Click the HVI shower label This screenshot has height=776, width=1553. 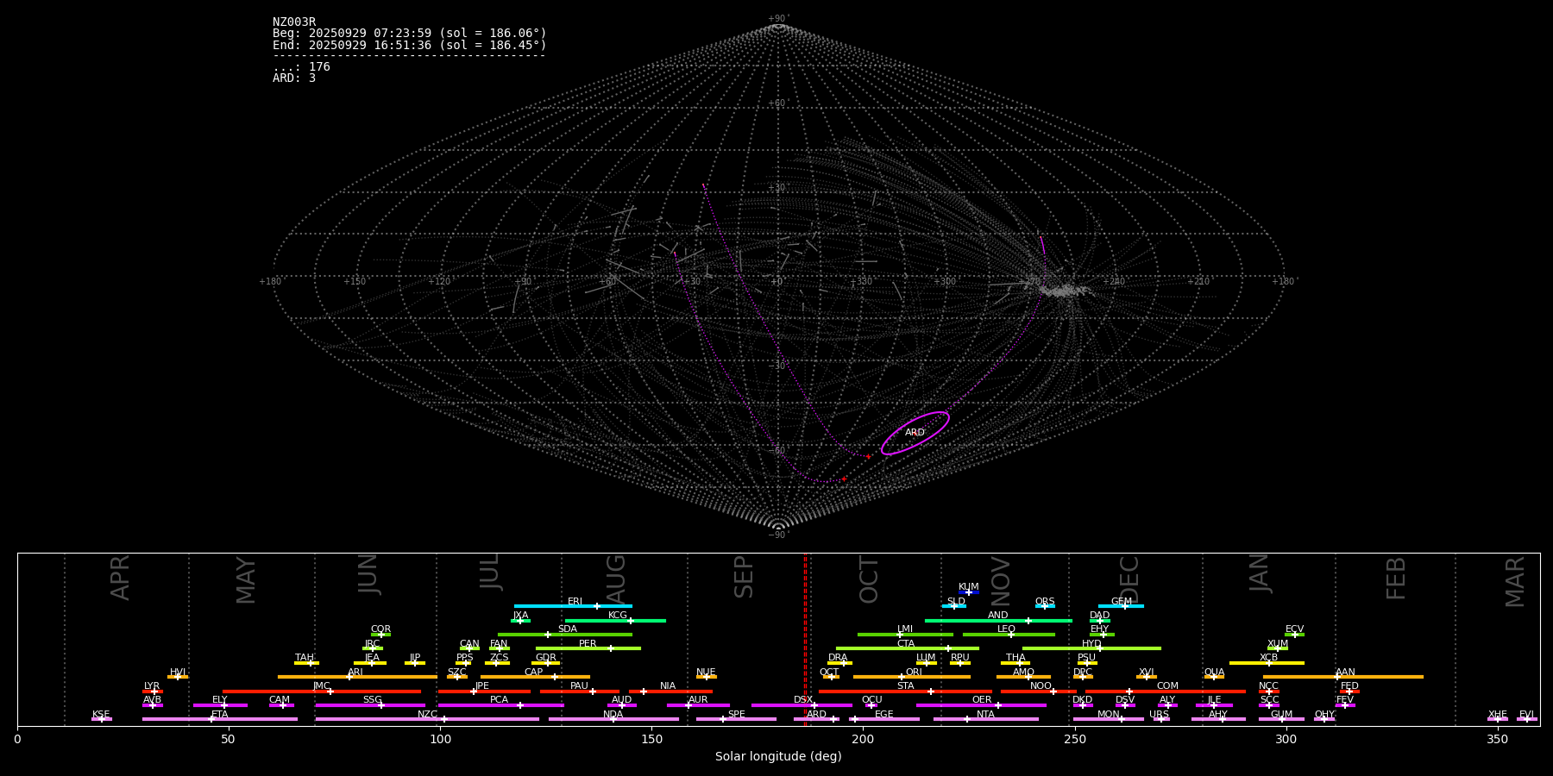click(x=178, y=673)
